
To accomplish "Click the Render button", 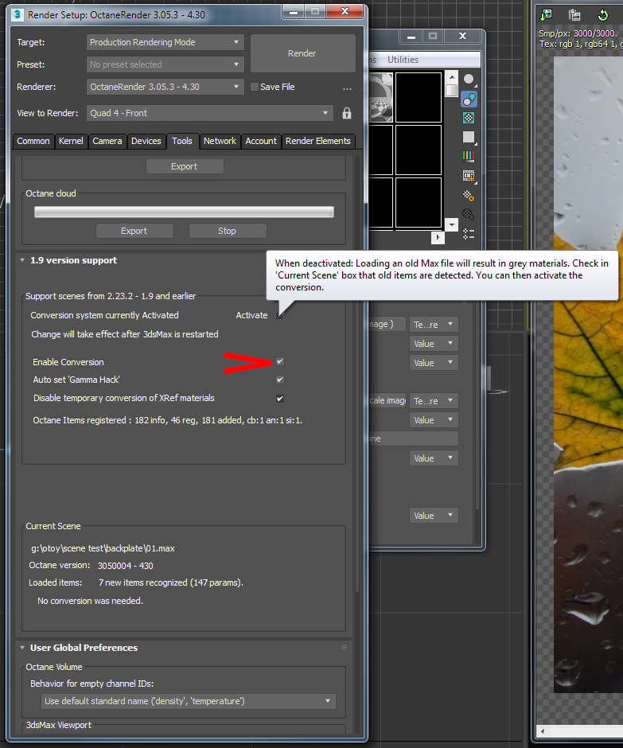I will coord(302,53).
